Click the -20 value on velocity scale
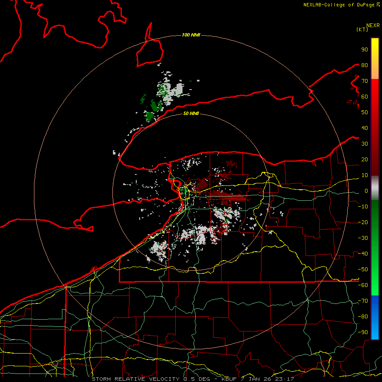The height and width of the screenshot is (382, 382). (363, 222)
